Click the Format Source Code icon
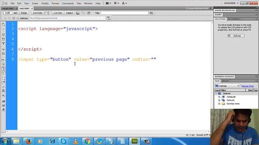259x145 pixels. click(x=4, y=110)
